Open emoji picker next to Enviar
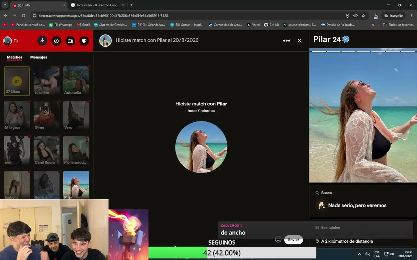 coord(278,239)
